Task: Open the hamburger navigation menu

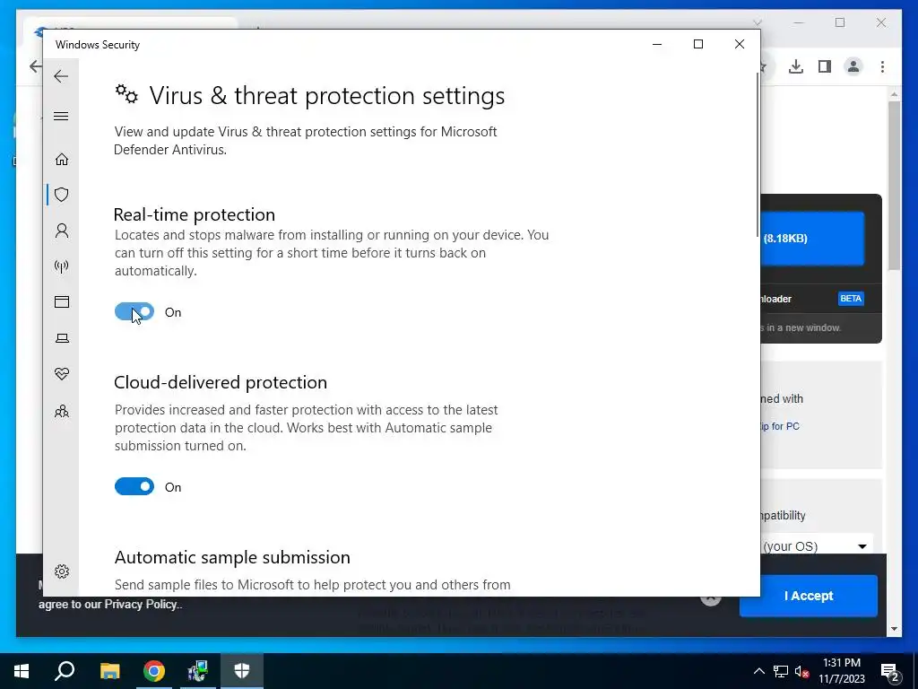Action: 61,116
